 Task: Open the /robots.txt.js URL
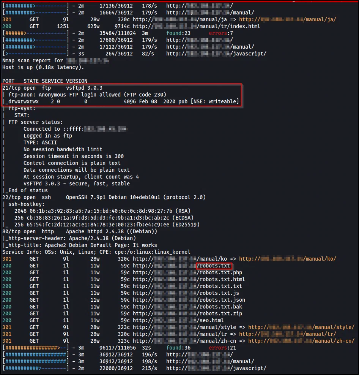[186, 293]
